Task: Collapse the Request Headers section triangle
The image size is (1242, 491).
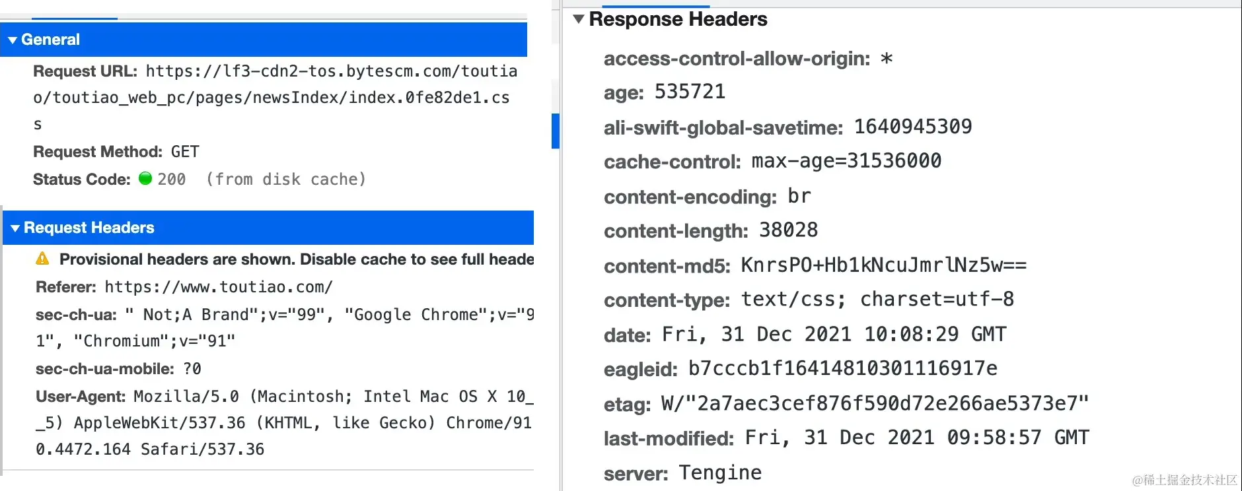Action: 15,228
